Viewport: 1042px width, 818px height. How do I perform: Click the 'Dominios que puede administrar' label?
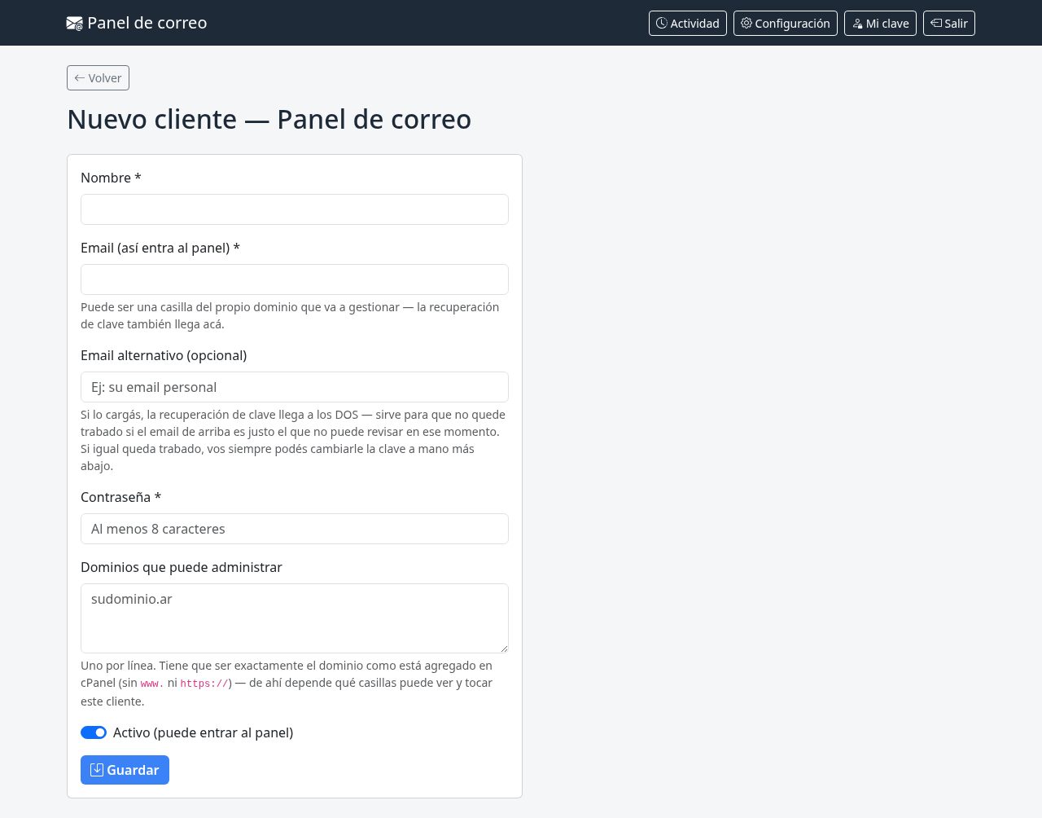point(182,567)
